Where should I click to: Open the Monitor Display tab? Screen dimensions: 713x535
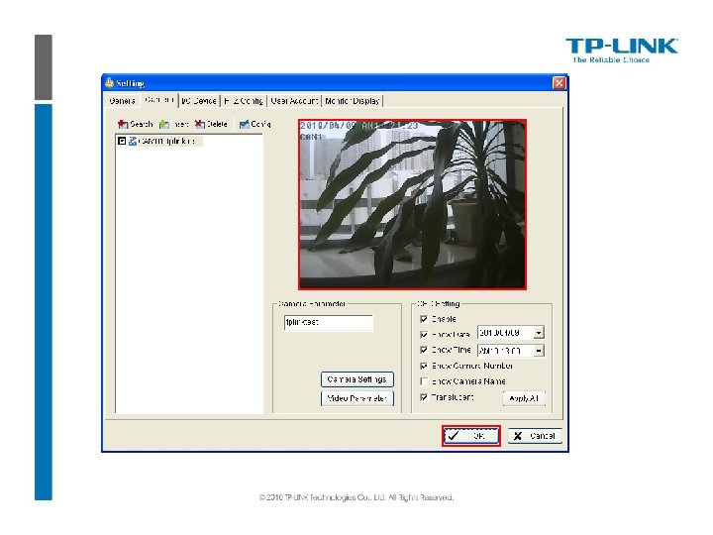[x=352, y=101]
